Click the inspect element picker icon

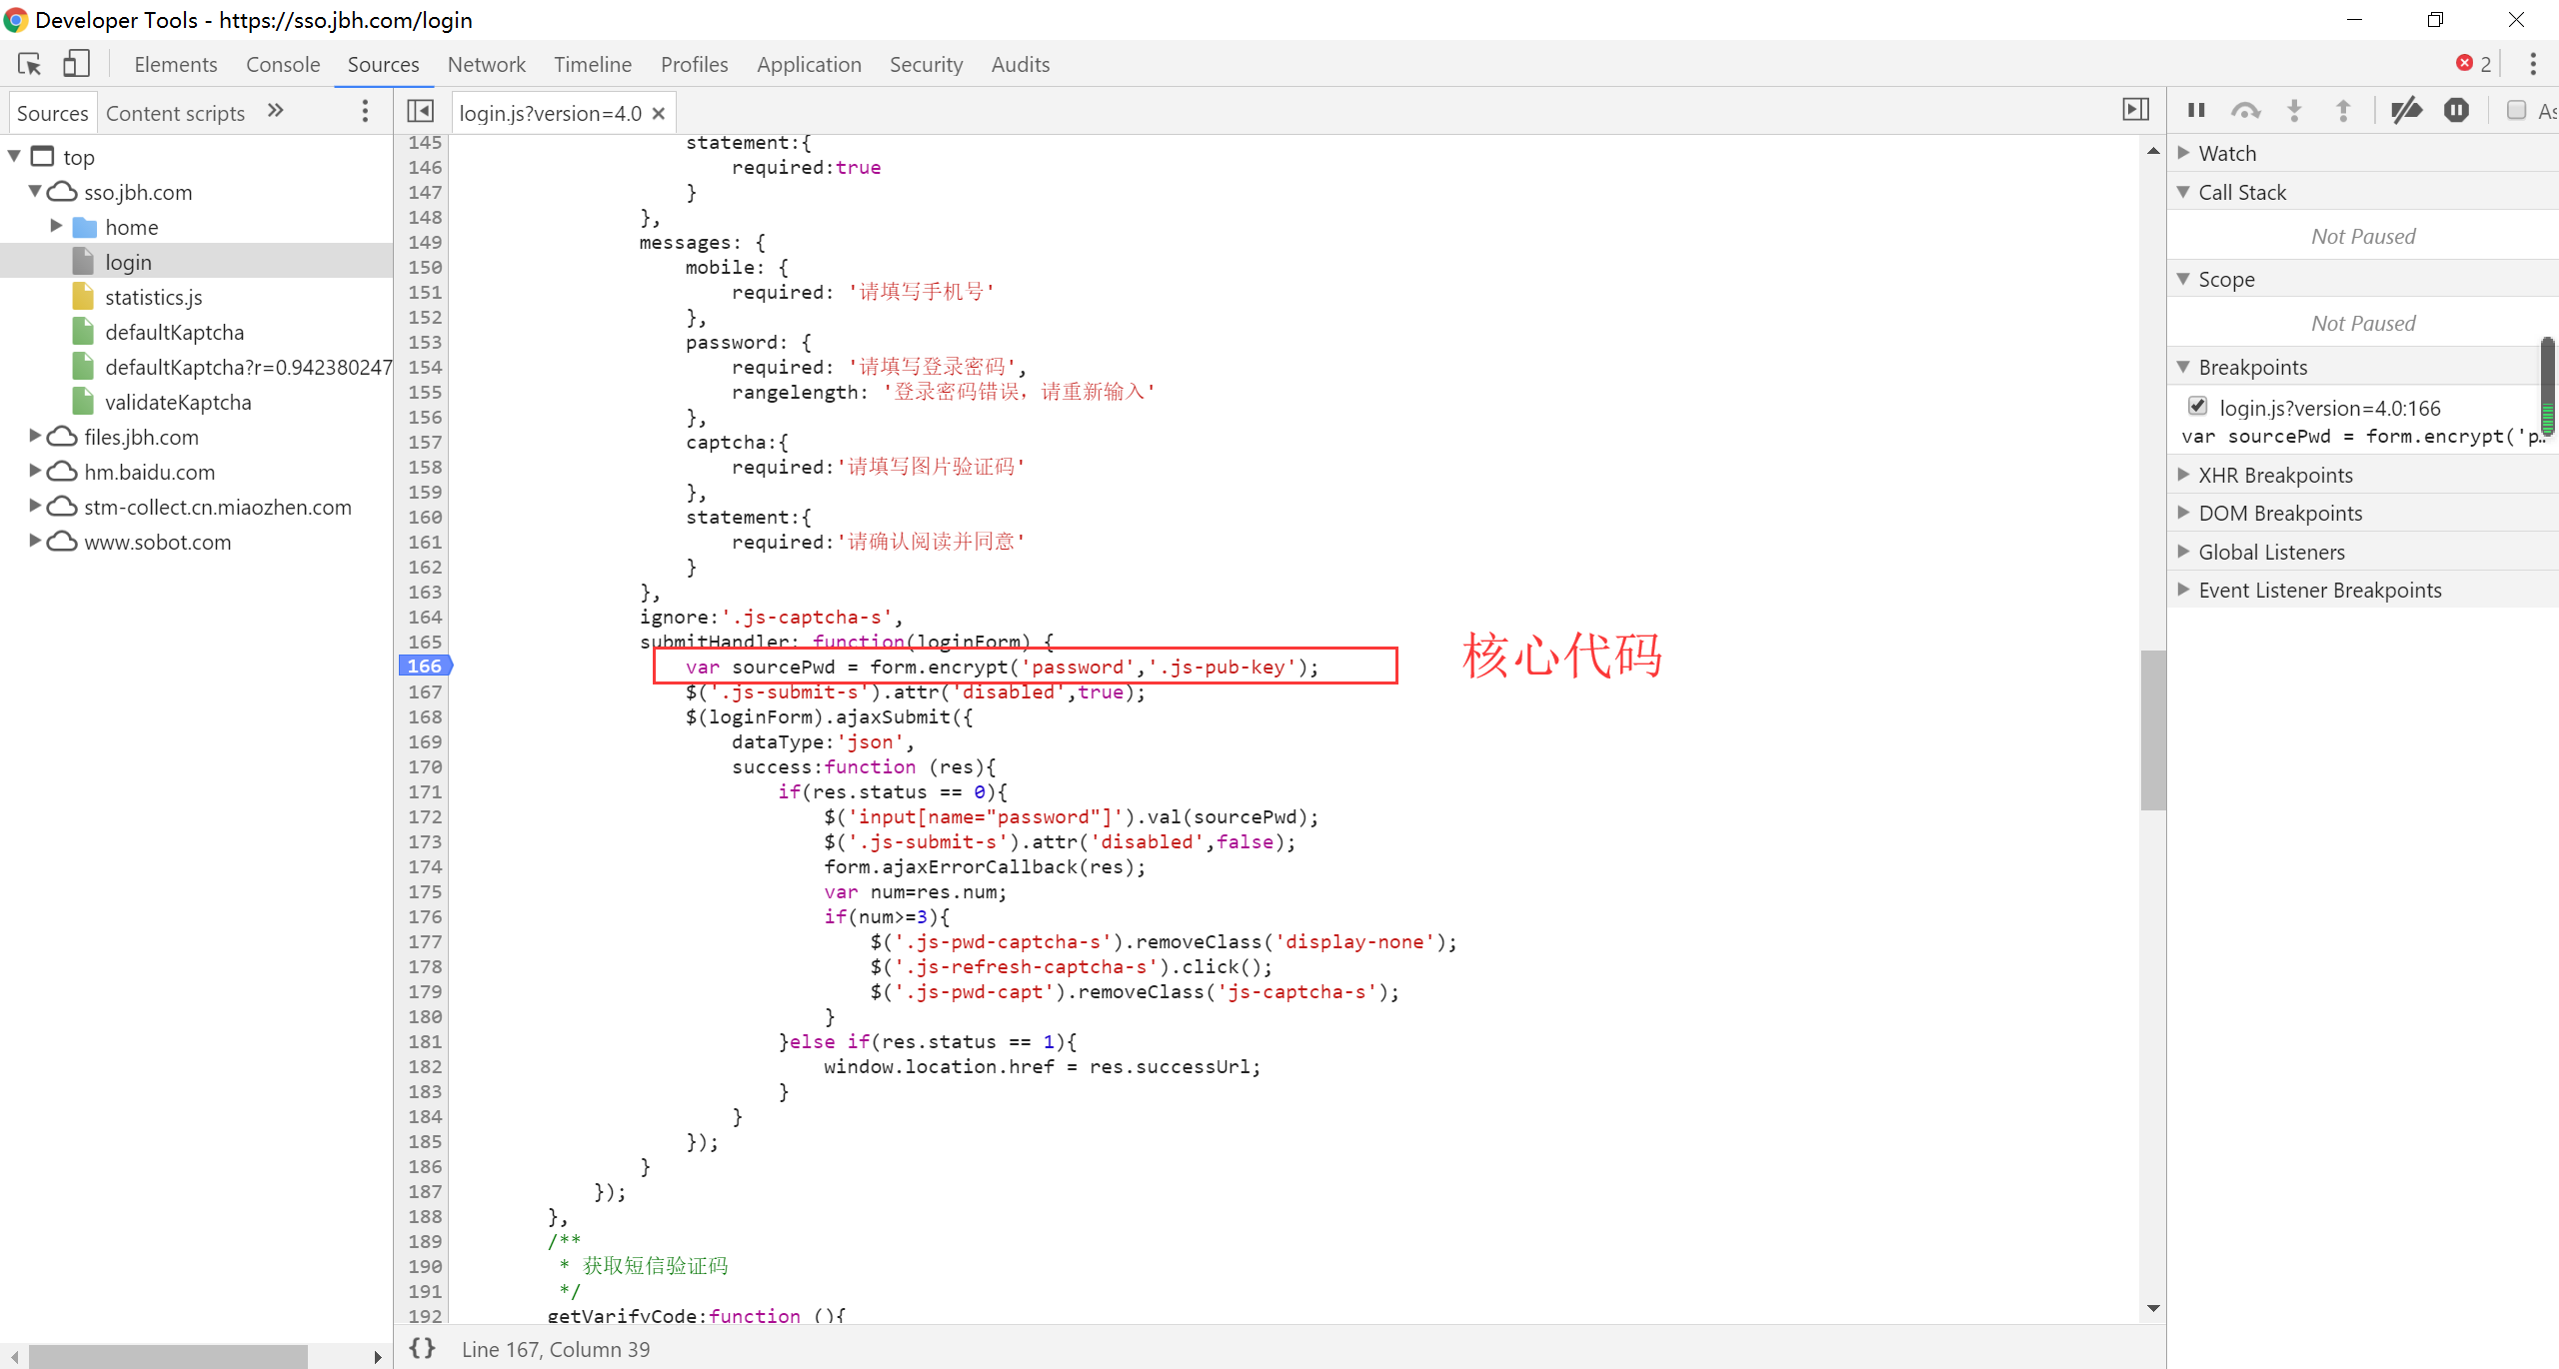pyautogui.click(x=30, y=64)
